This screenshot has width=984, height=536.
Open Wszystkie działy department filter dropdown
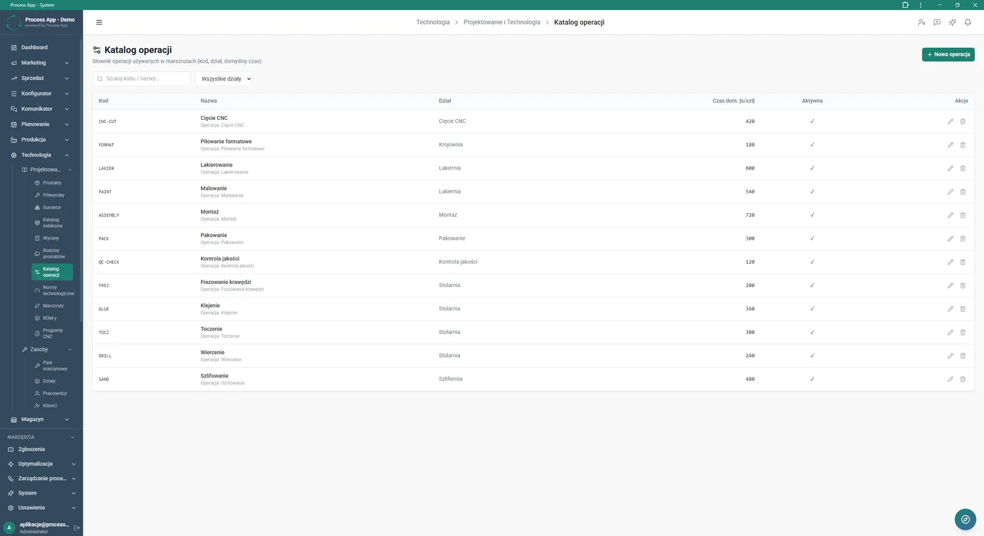click(x=224, y=79)
